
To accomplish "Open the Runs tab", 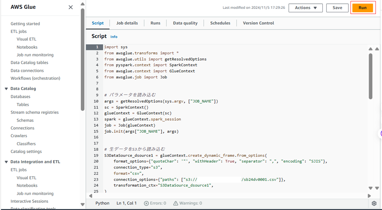I will coord(155,23).
